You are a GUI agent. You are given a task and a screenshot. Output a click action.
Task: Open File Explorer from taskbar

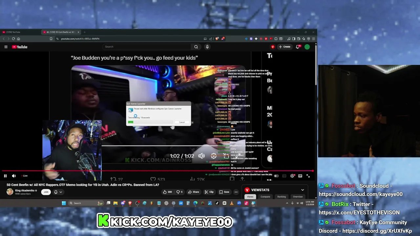[x=115, y=203]
